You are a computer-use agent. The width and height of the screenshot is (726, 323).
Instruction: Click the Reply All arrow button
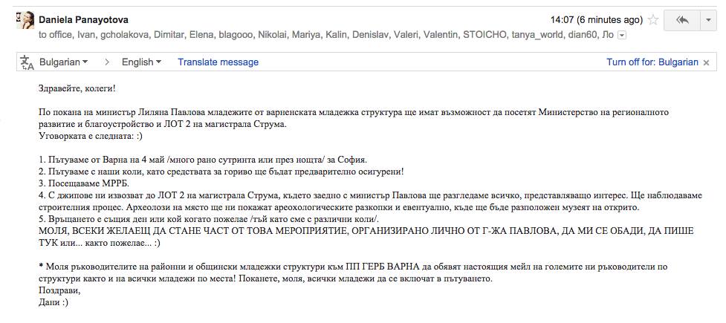point(682,20)
